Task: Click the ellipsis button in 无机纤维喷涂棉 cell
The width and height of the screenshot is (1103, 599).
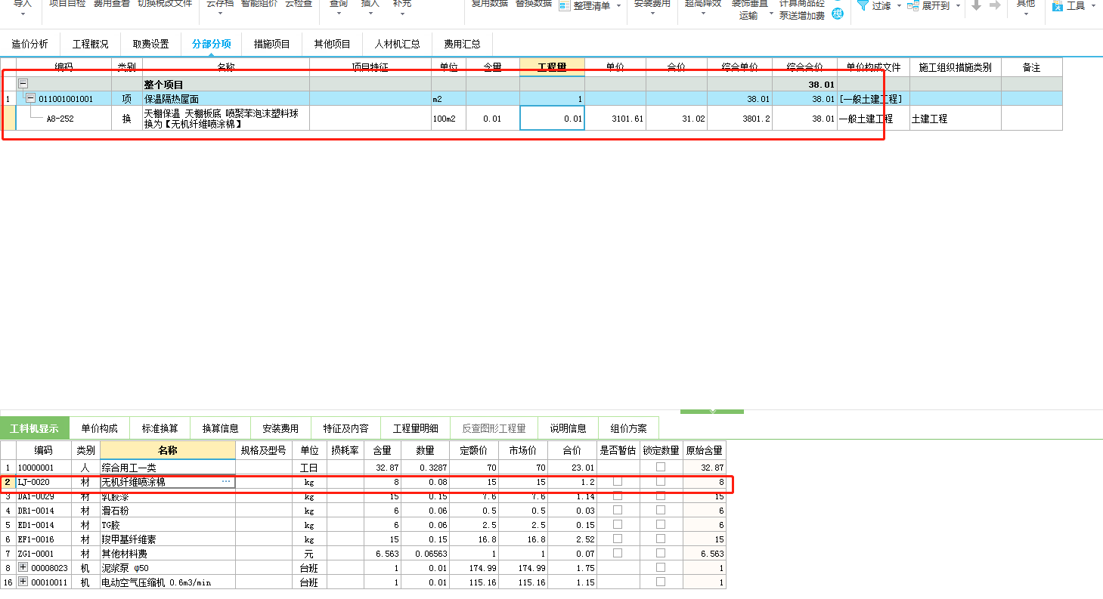Action: (x=226, y=481)
